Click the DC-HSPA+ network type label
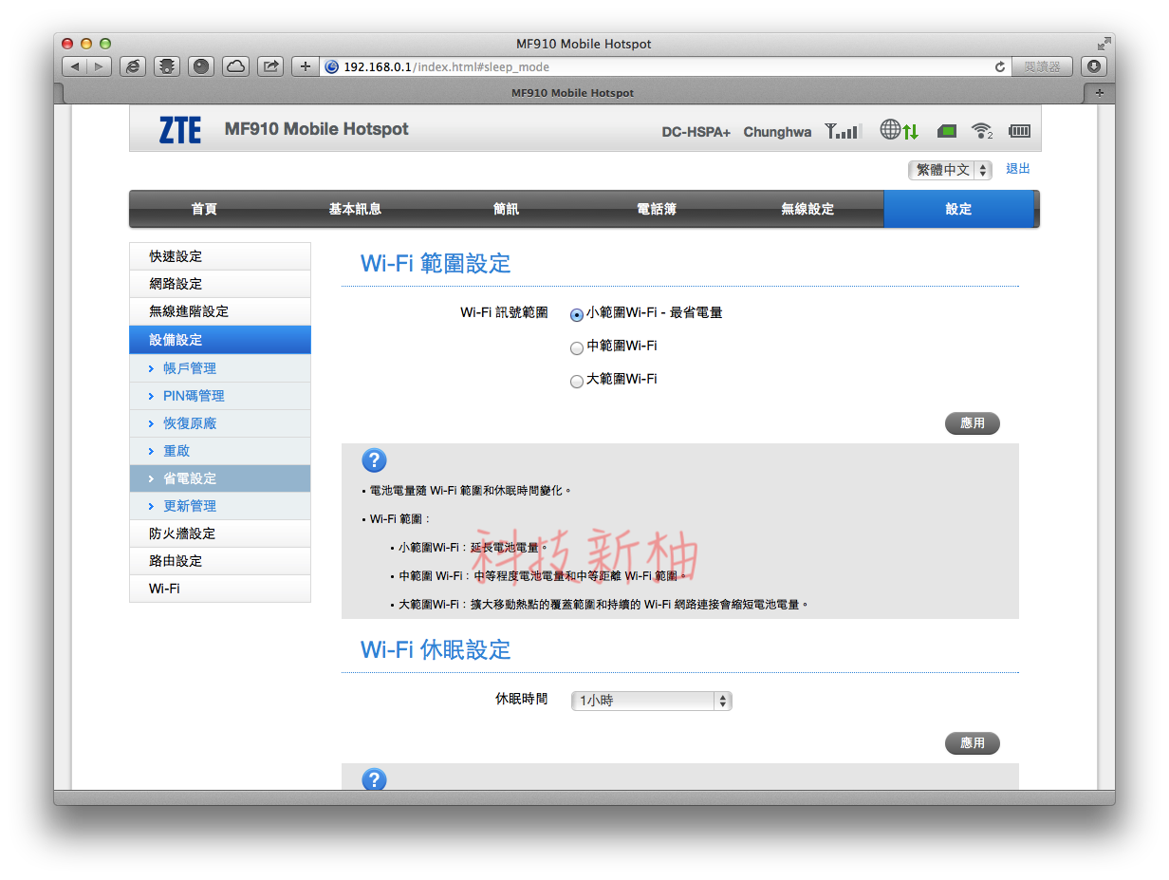Screen dimensions: 1169x880 pyautogui.click(x=696, y=132)
